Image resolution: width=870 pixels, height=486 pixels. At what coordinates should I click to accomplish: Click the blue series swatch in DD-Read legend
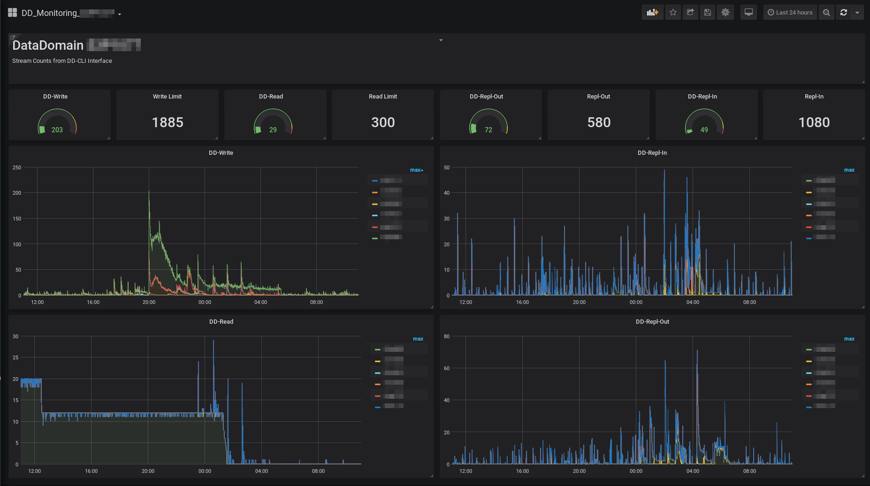pos(378,408)
